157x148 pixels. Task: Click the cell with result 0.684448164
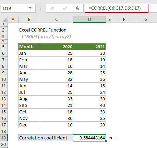coord(89,138)
